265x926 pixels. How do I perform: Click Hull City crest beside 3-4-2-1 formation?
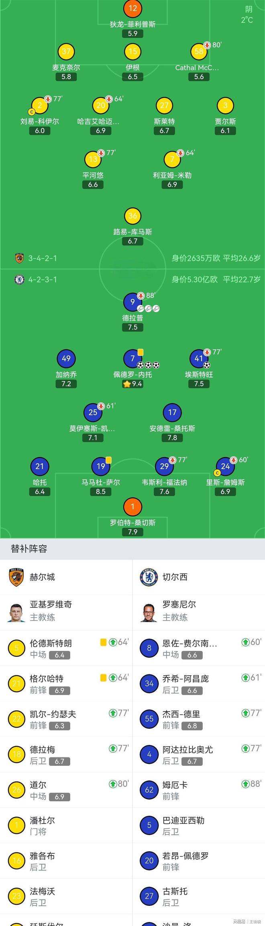[19, 258]
